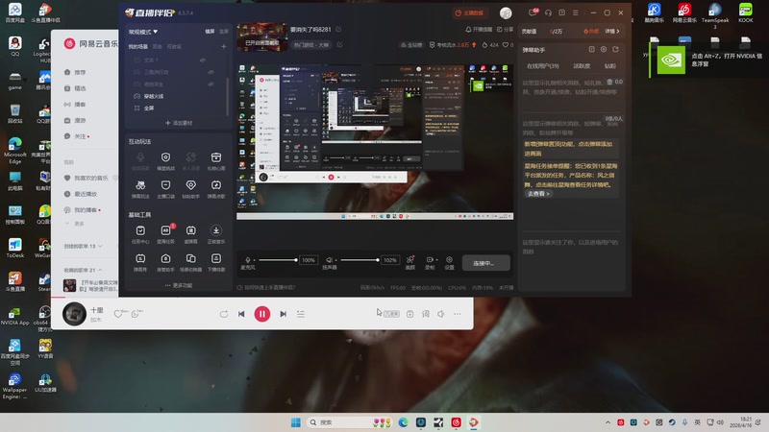Switch to 在线用户 tab
769x432 pixels.
coord(542,65)
